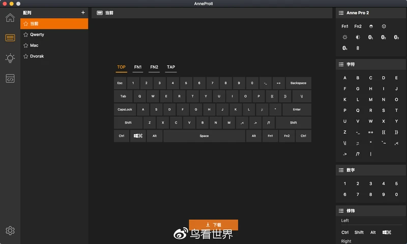Click the orange 下载 download button

(x=213, y=225)
